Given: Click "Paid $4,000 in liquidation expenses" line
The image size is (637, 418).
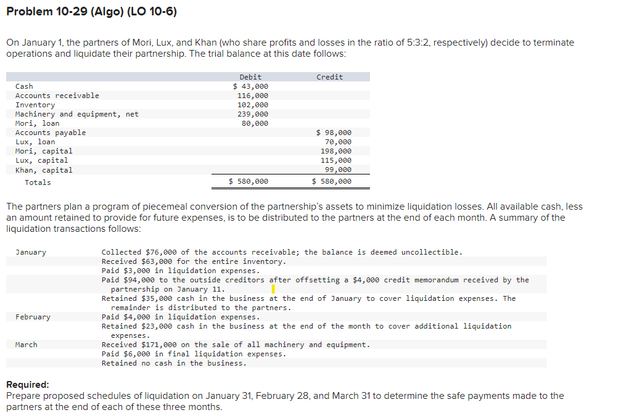Looking at the screenshot, I should click(x=181, y=317).
